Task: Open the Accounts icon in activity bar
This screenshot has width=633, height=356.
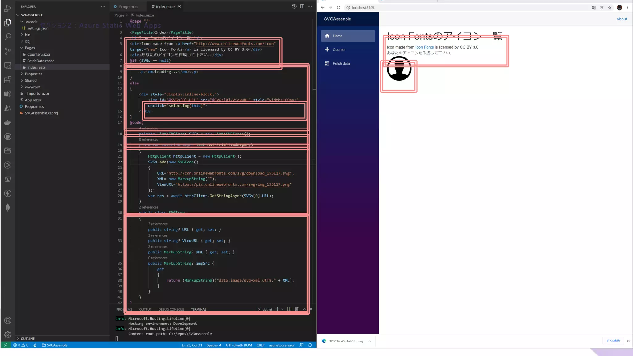Action: click(8, 320)
